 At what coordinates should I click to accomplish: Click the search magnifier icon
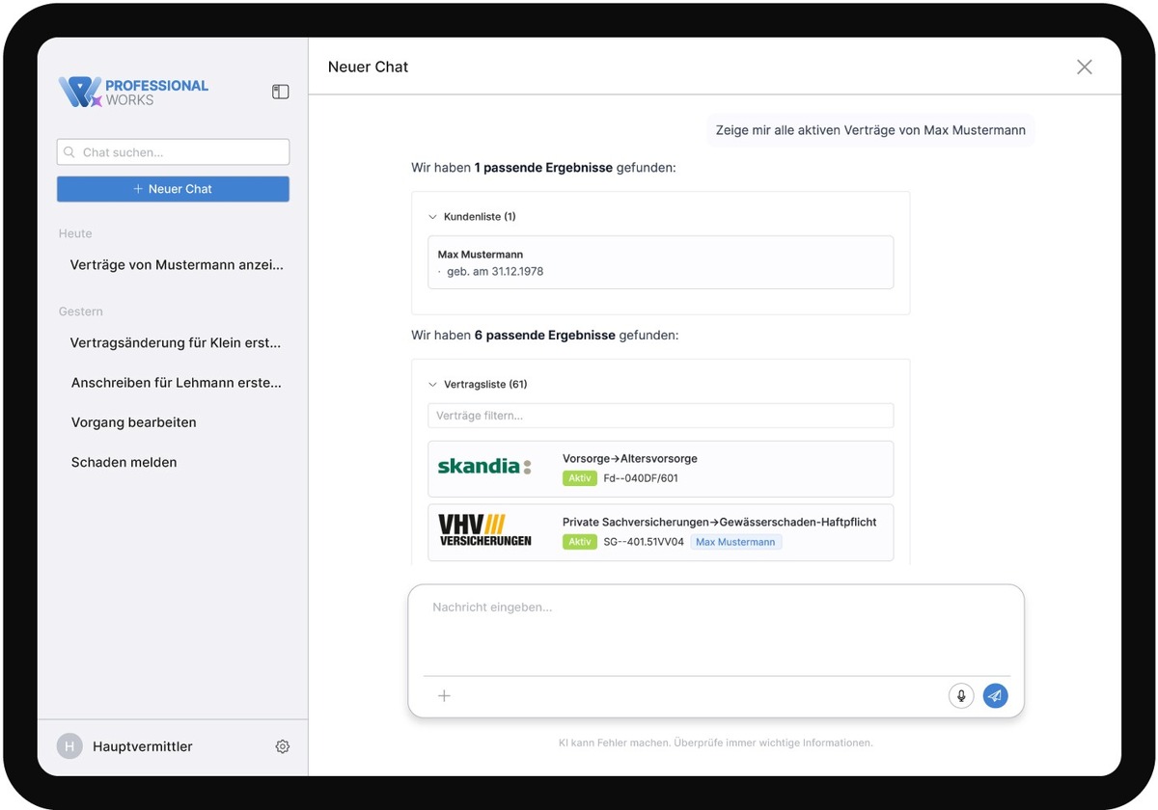[x=69, y=152]
